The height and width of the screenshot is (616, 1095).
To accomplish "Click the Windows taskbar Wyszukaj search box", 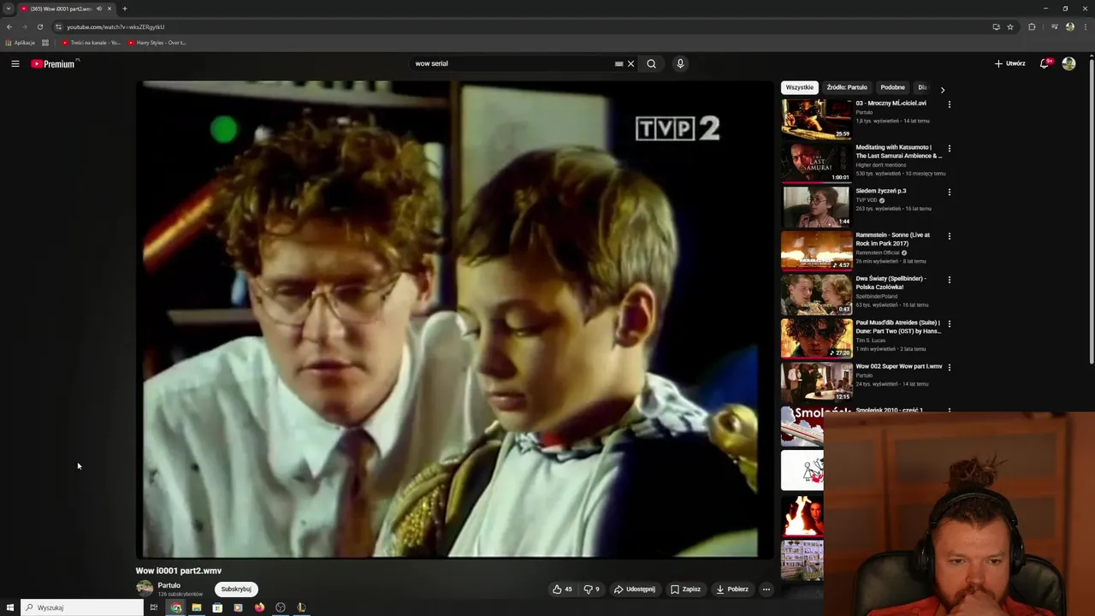I will tap(81, 607).
